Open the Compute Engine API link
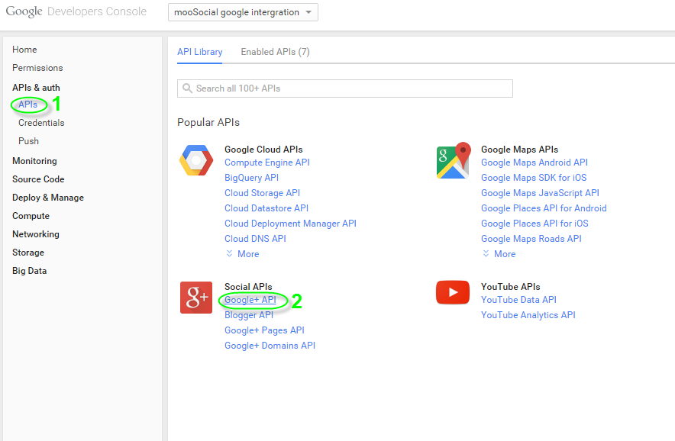The height and width of the screenshot is (441, 675). [267, 163]
